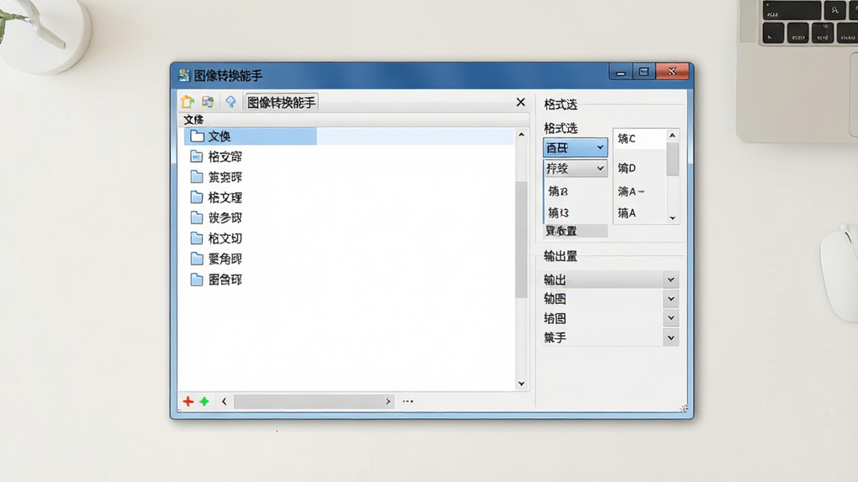Click the image batch toolbar icon

(208, 101)
